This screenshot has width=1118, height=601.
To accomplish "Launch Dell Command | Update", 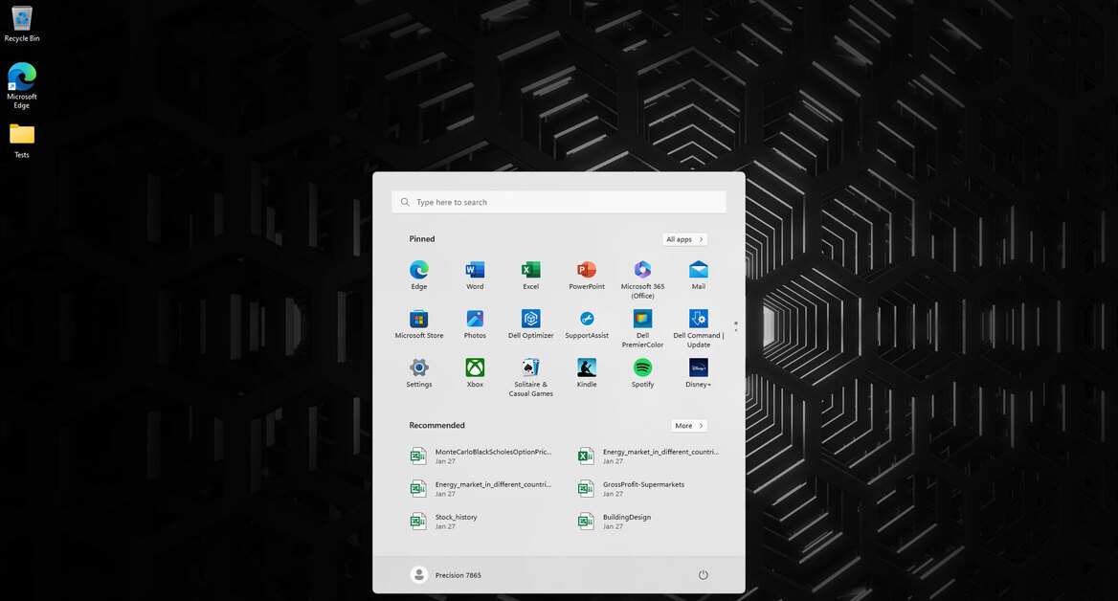I will pyautogui.click(x=699, y=328).
